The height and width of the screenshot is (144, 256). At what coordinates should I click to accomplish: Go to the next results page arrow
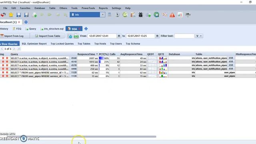(x=14, y=49)
